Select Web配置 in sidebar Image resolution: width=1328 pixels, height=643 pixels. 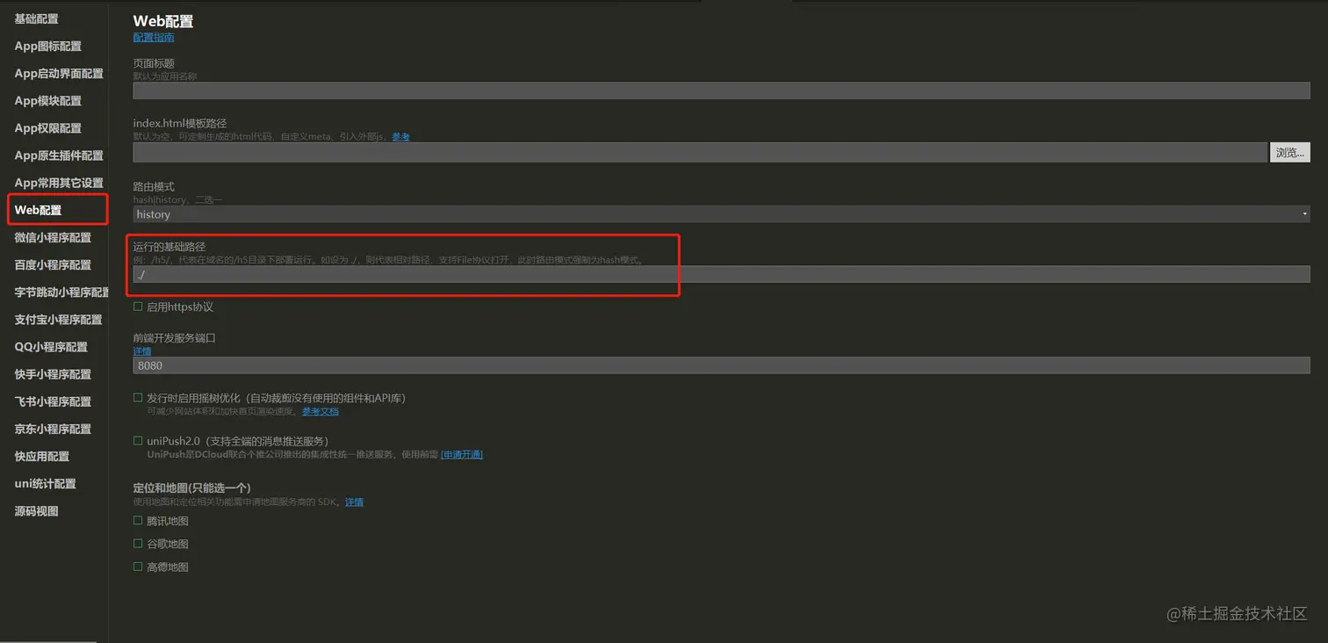(x=38, y=210)
